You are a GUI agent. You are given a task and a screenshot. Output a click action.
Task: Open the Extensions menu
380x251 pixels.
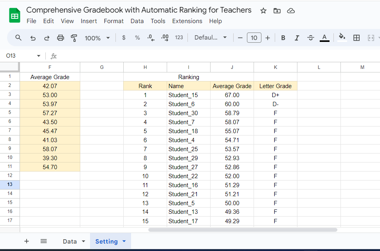point(187,21)
